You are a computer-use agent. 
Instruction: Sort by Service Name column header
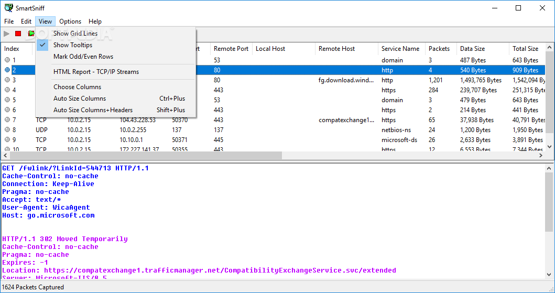pyautogui.click(x=401, y=48)
